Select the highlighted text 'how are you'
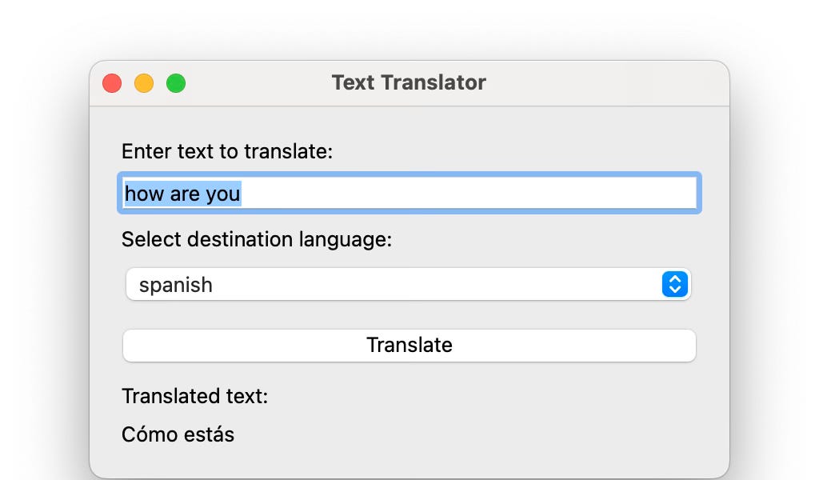Image resolution: width=819 pixels, height=480 pixels. tap(183, 193)
